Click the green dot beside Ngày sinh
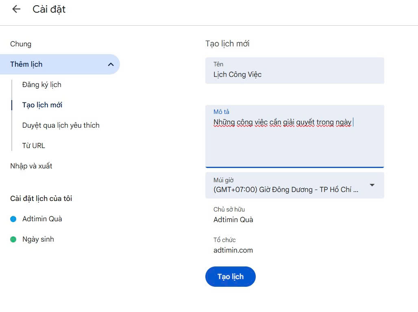Screen dimensions: 418x312 click(13, 239)
